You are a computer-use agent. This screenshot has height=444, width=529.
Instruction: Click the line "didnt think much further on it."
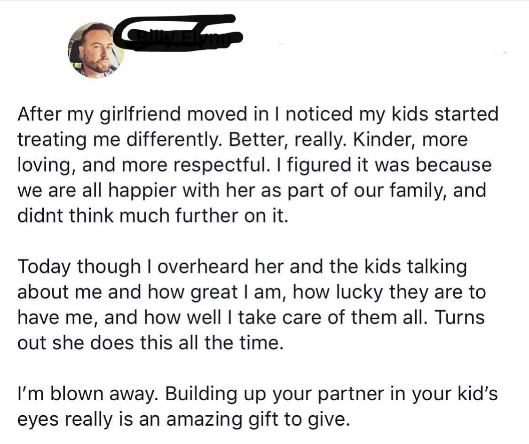[152, 216]
